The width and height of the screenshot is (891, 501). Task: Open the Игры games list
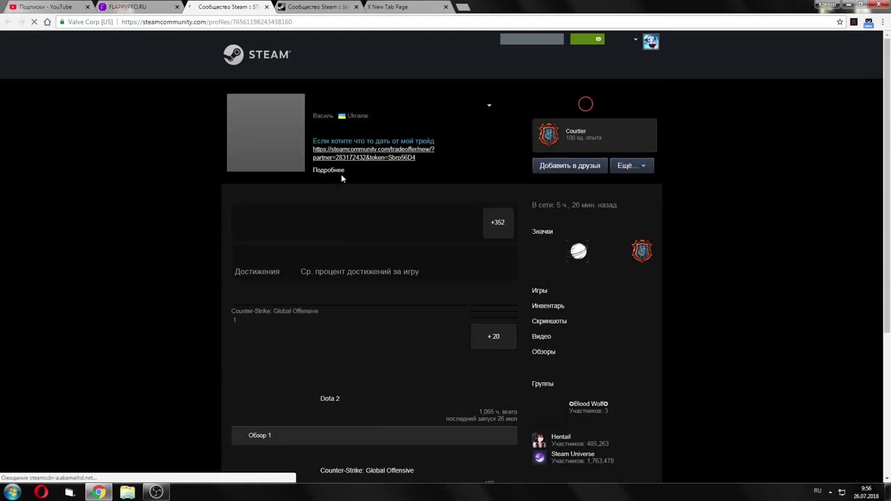coord(539,291)
